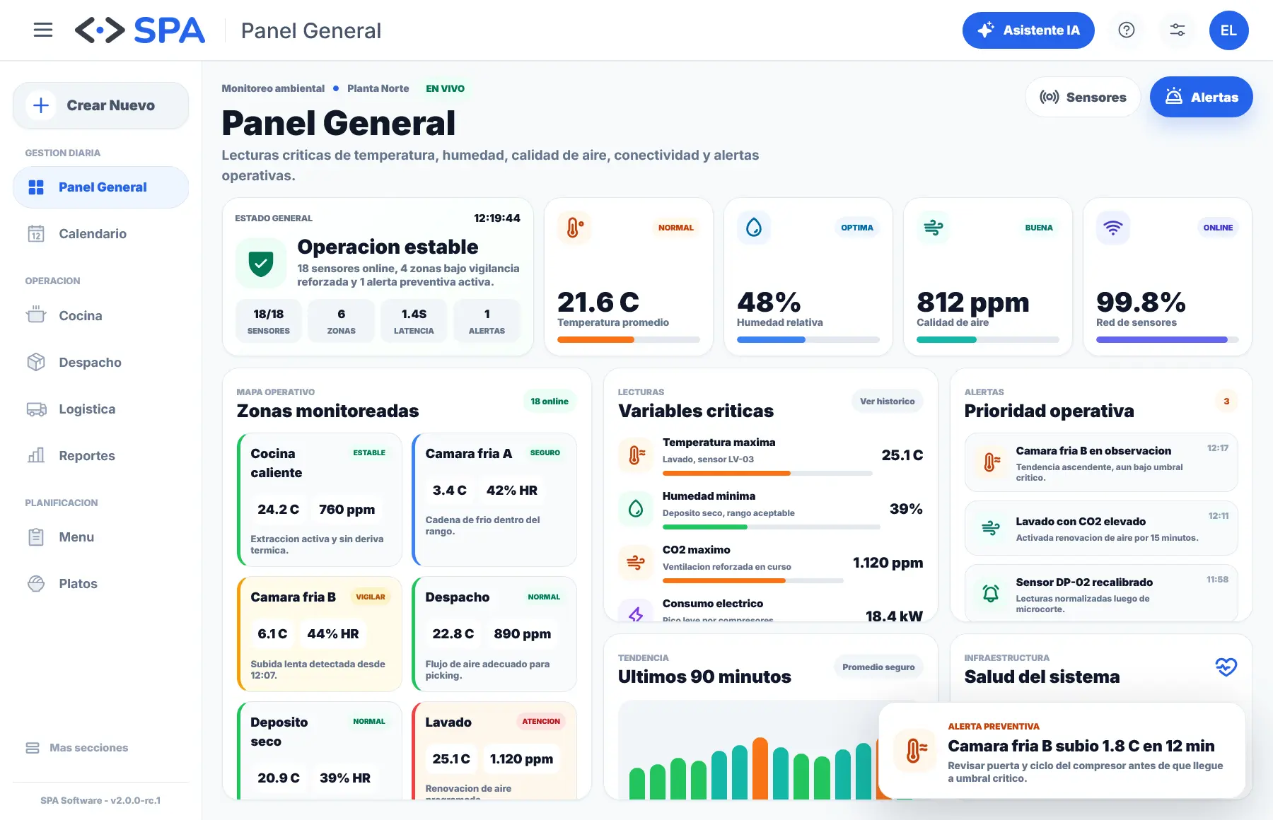Click the Consumo electrico lightning icon
This screenshot has height=820, width=1273.
[636, 612]
